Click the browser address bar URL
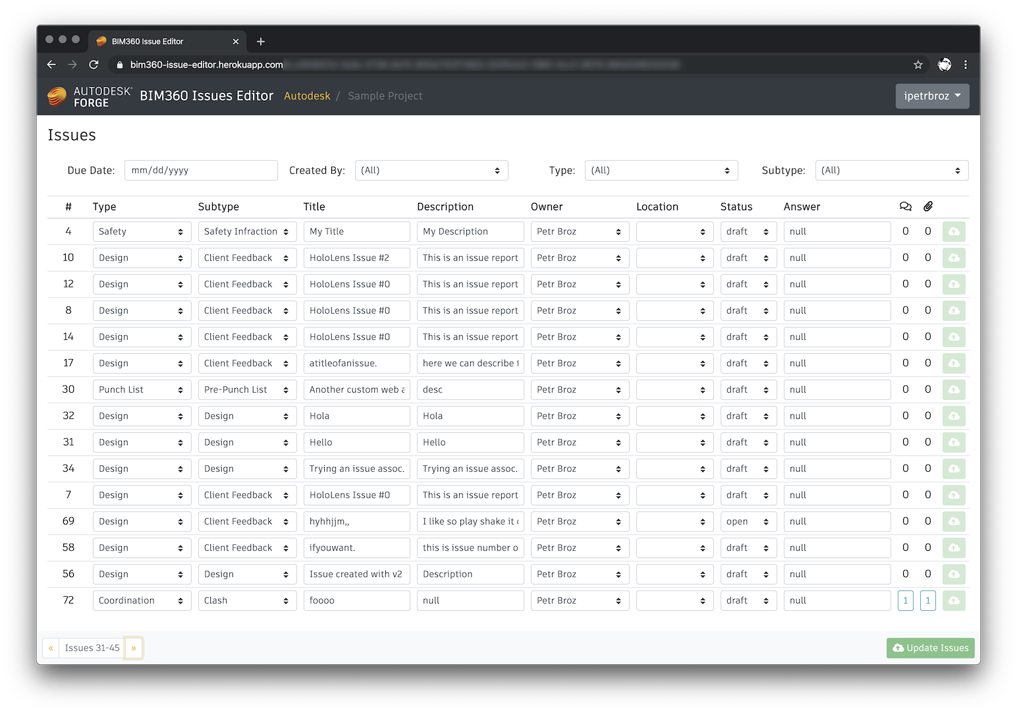Viewport: 1017px width, 713px height. pyautogui.click(x=207, y=65)
